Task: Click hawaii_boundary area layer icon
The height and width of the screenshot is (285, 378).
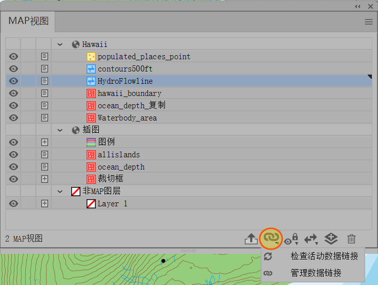Action: pyautogui.click(x=91, y=93)
